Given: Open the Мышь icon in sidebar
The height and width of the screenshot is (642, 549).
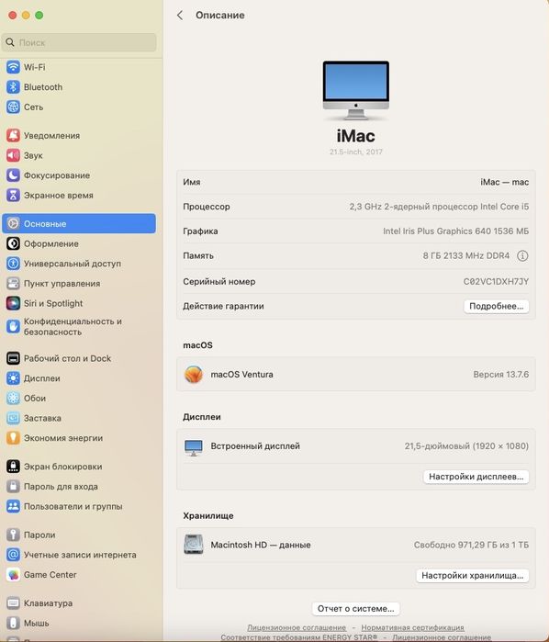Looking at the screenshot, I should (x=13, y=623).
